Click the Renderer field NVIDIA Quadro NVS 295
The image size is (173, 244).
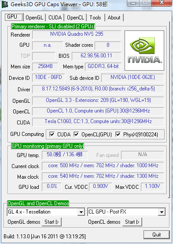coord(77,34)
